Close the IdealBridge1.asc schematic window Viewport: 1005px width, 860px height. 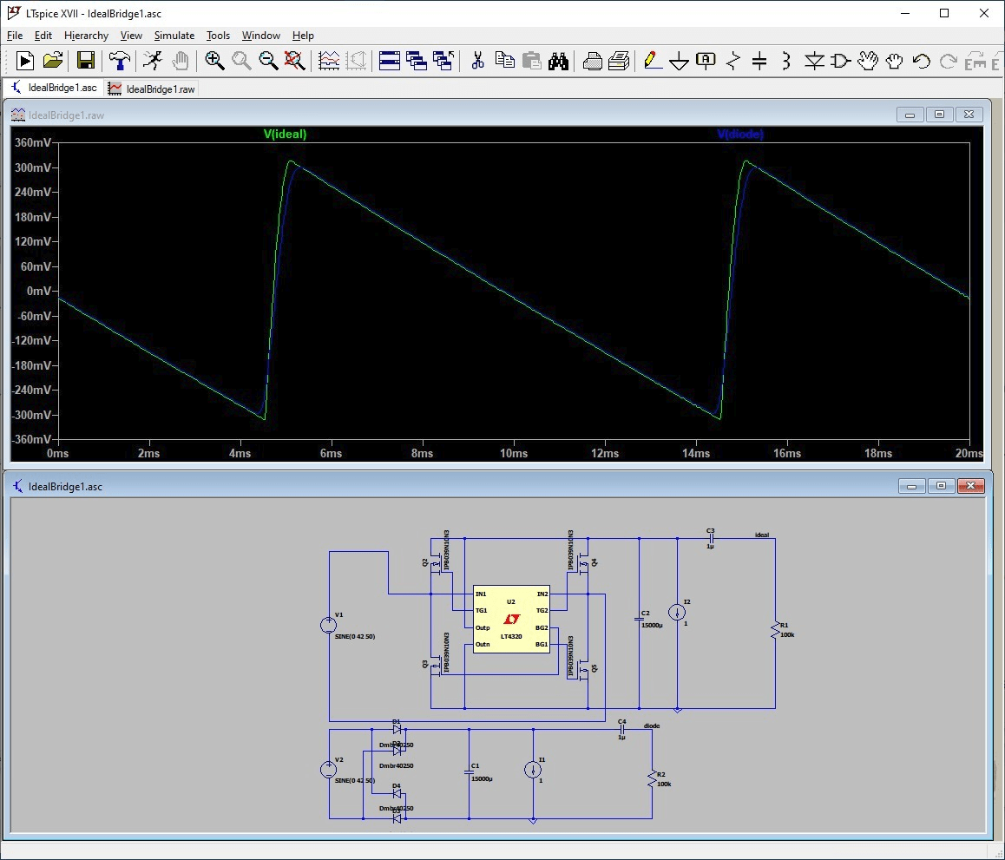click(970, 486)
